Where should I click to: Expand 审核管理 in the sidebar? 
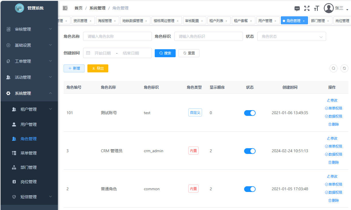[29, 29]
